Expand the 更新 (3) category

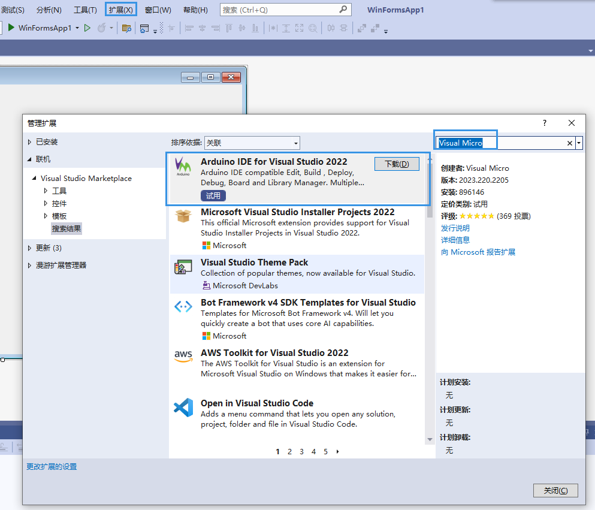[x=29, y=248]
